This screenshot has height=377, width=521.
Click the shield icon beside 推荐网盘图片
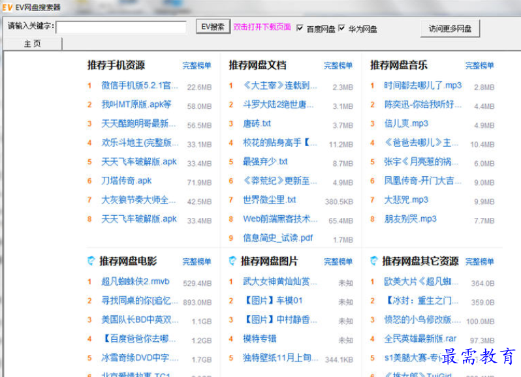click(232, 261)
